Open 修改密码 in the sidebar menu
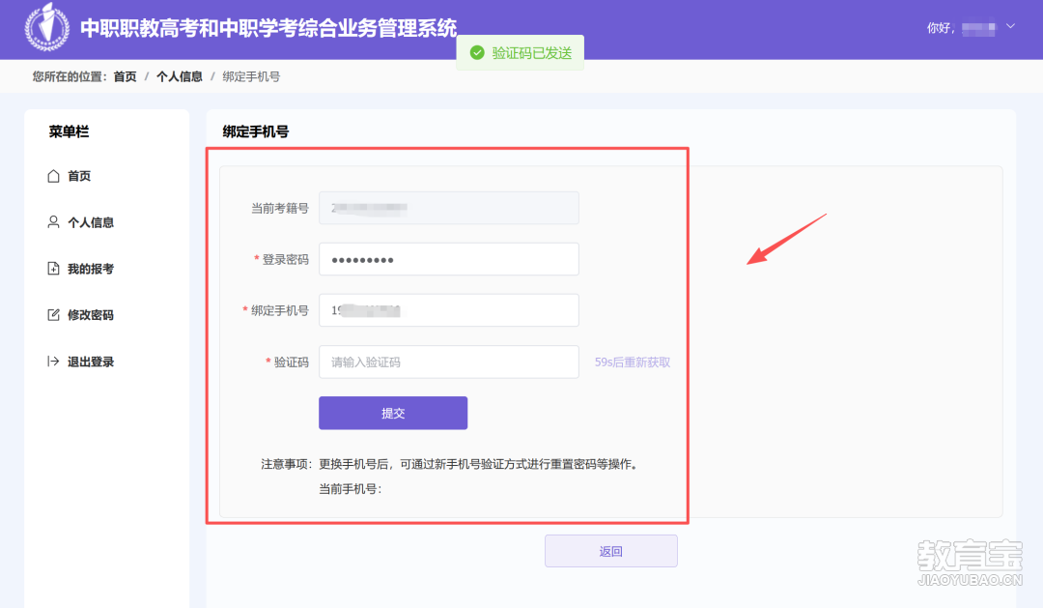The height and width of the screenshot is (608, 1043). tap(91, 315)
